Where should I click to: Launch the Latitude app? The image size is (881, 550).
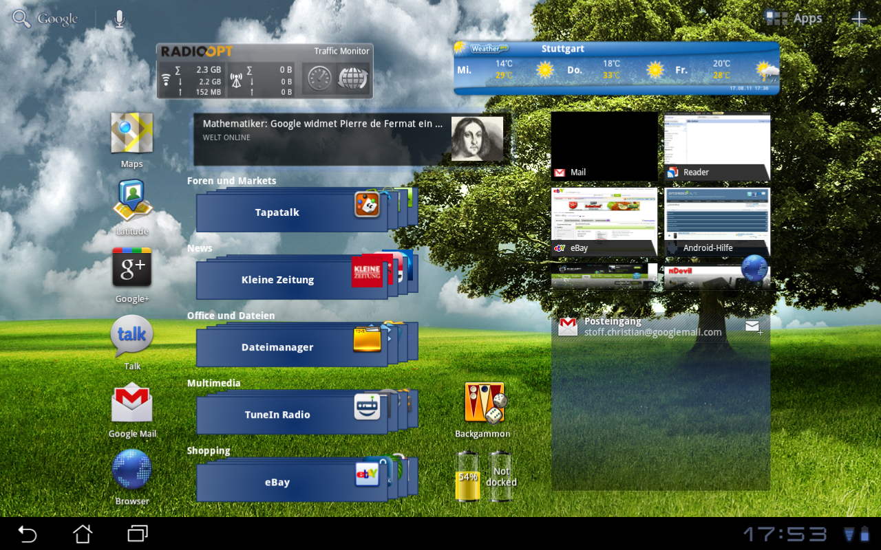(x=131, y=200)
